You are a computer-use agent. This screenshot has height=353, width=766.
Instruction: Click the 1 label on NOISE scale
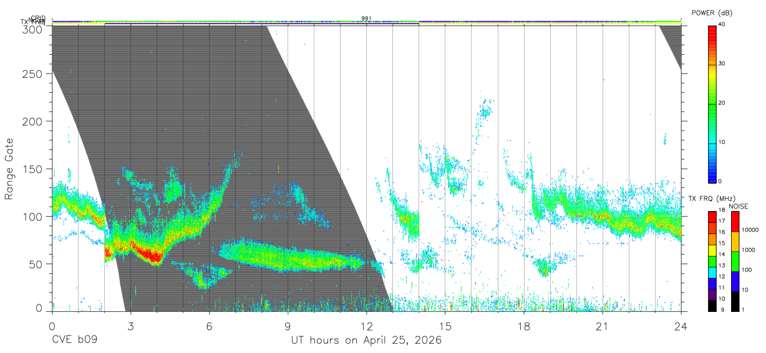[x=743, y=309]
